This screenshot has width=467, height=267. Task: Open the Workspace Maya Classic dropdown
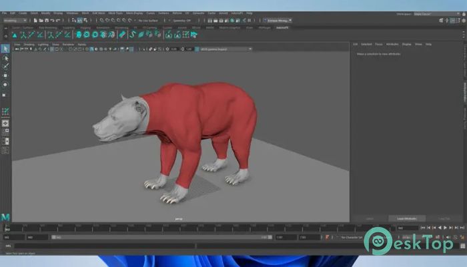pos(437,14)
